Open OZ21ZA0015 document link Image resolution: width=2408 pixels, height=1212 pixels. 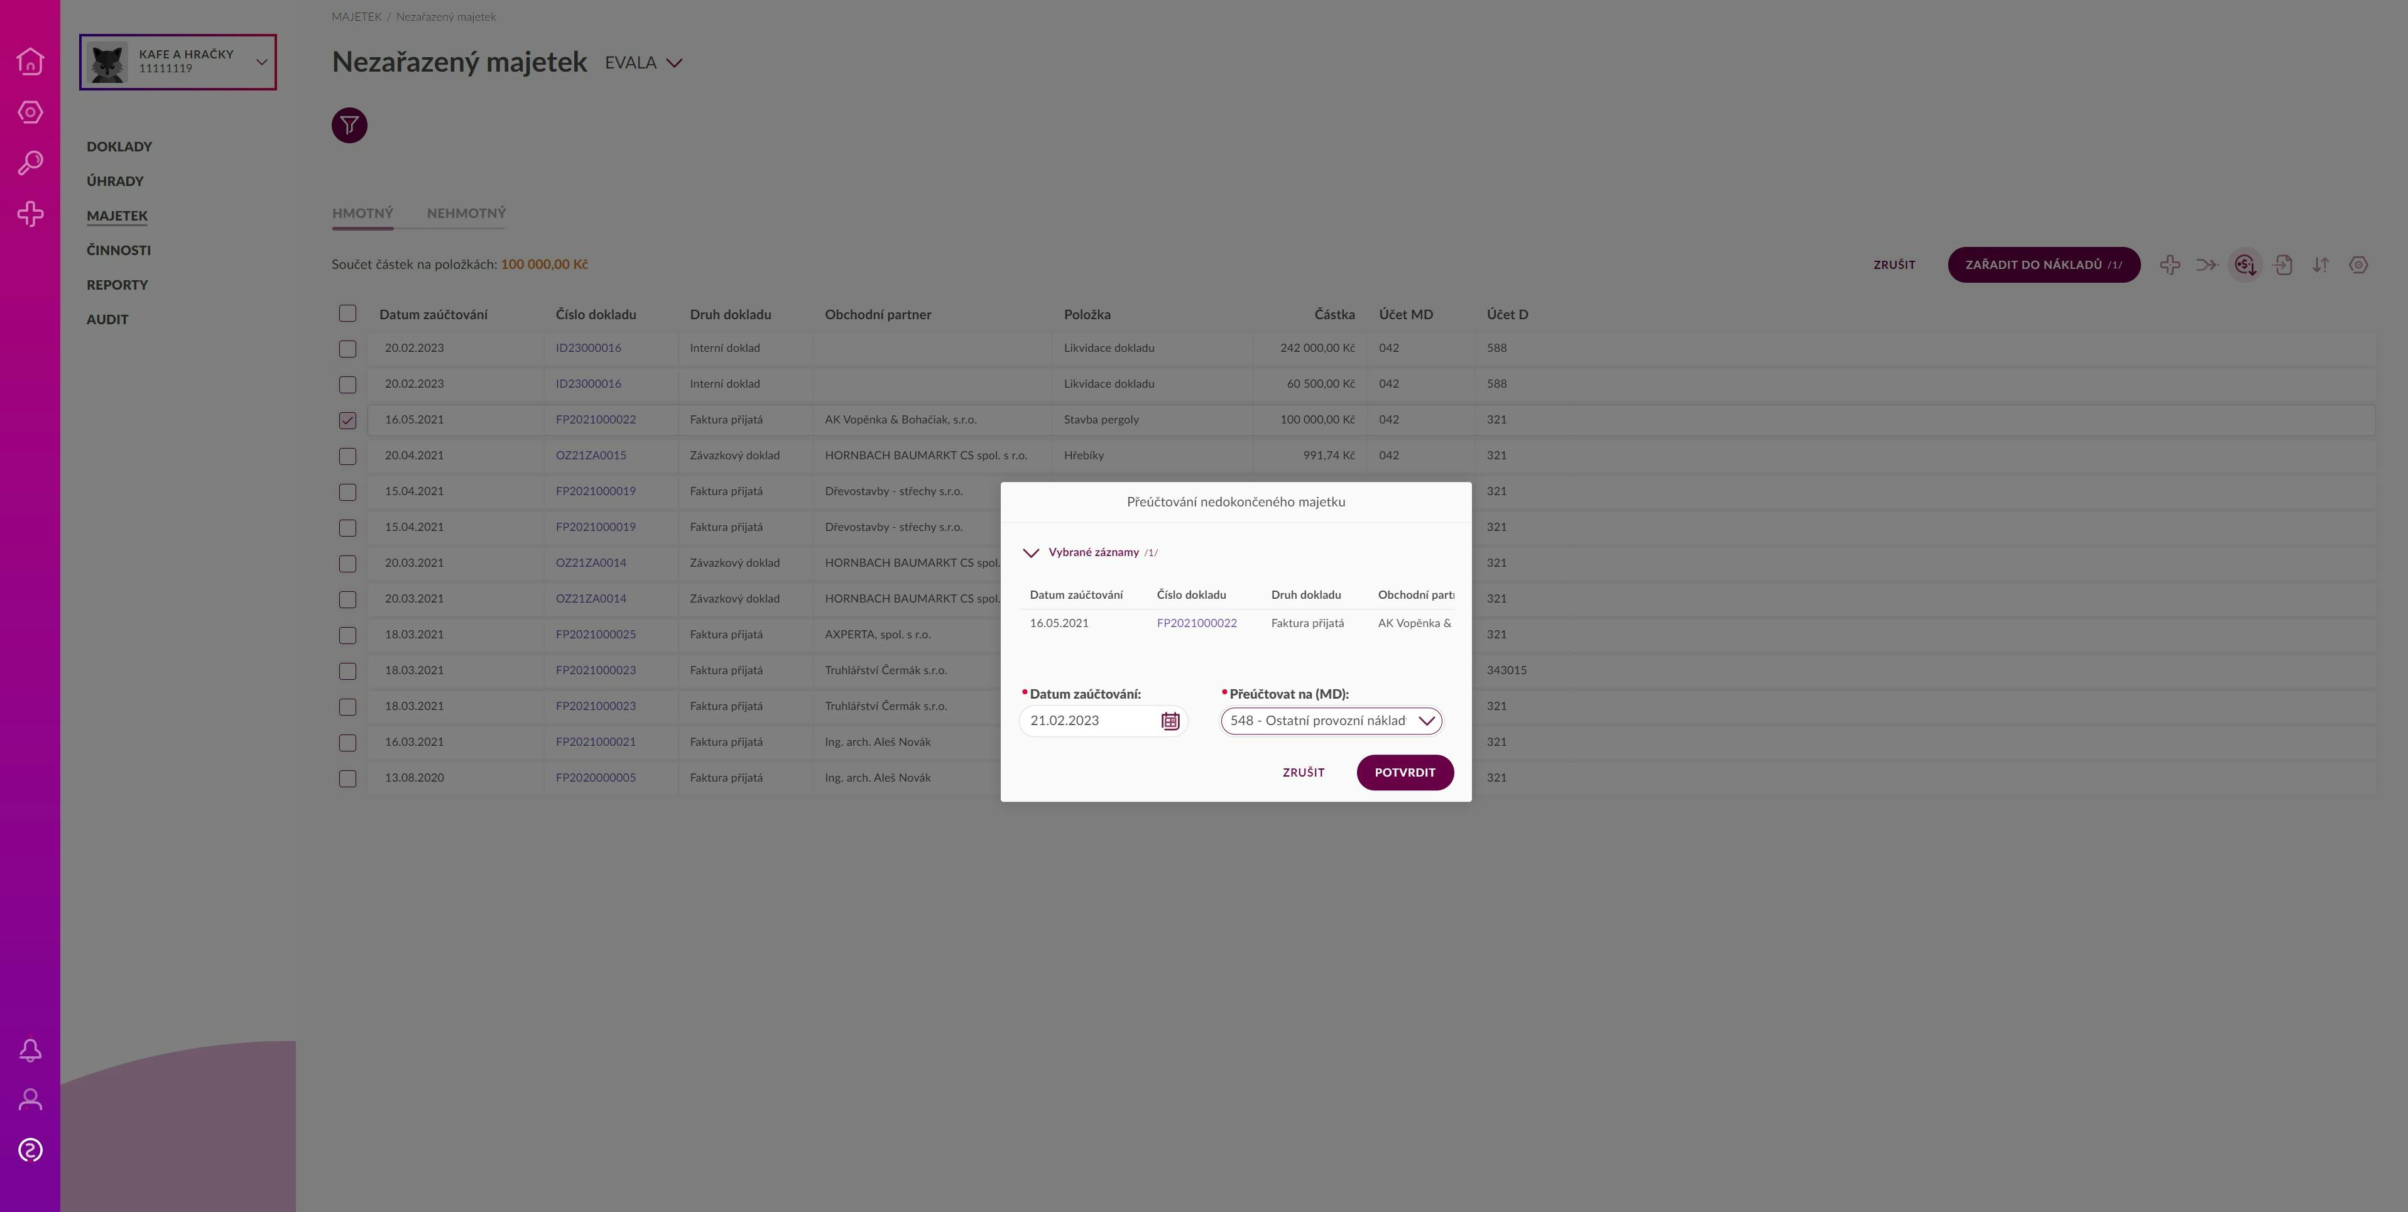coord(591,456)
